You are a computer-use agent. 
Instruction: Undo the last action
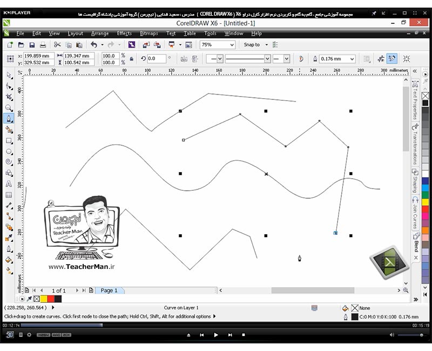pyautogui.click(x=94, y=45)
